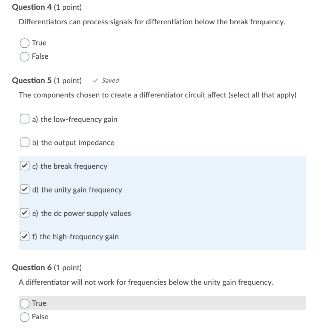Viewport: 327px width, 328px height.
Task: Uncheck option e) the dc power supply values
Action: pyautogui.click(x=24, y=213)
